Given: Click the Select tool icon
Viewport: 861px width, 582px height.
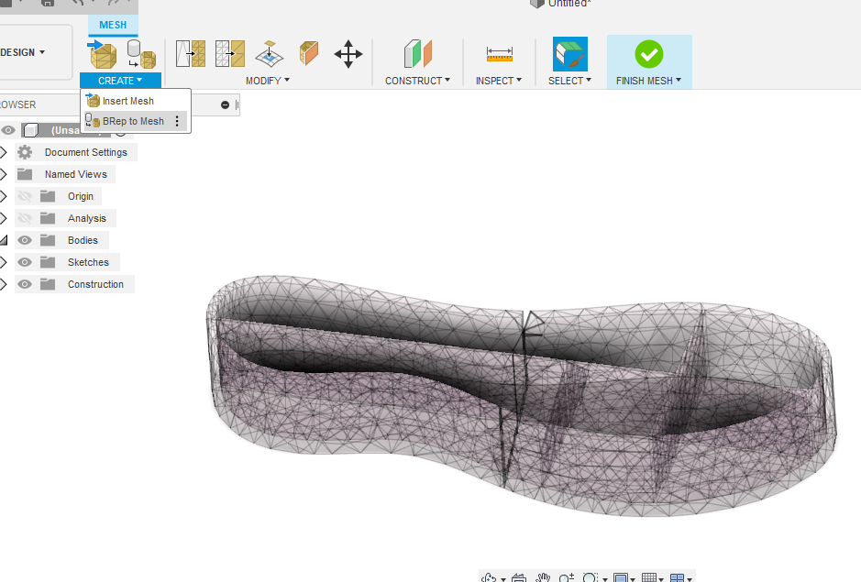Looking at the screenshot, I should click(x=570, y=54).
